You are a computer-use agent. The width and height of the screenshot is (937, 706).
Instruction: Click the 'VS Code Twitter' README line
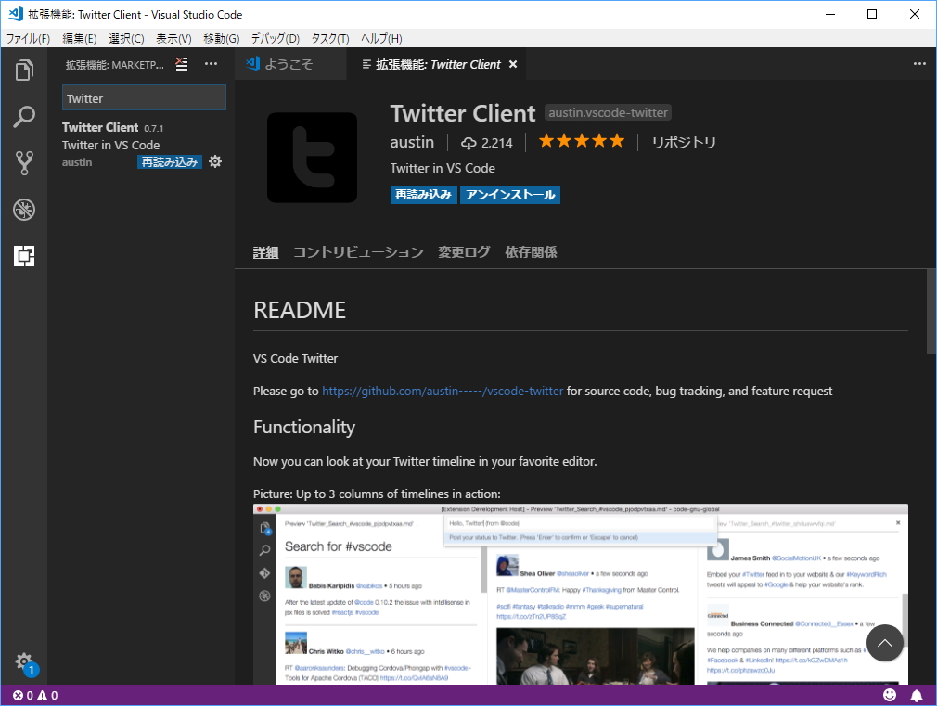[295, 359]
